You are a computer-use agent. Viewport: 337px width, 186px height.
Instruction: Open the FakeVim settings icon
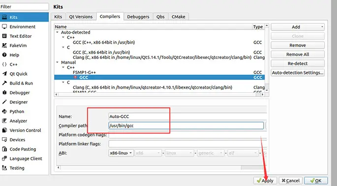tap(4, 46)
